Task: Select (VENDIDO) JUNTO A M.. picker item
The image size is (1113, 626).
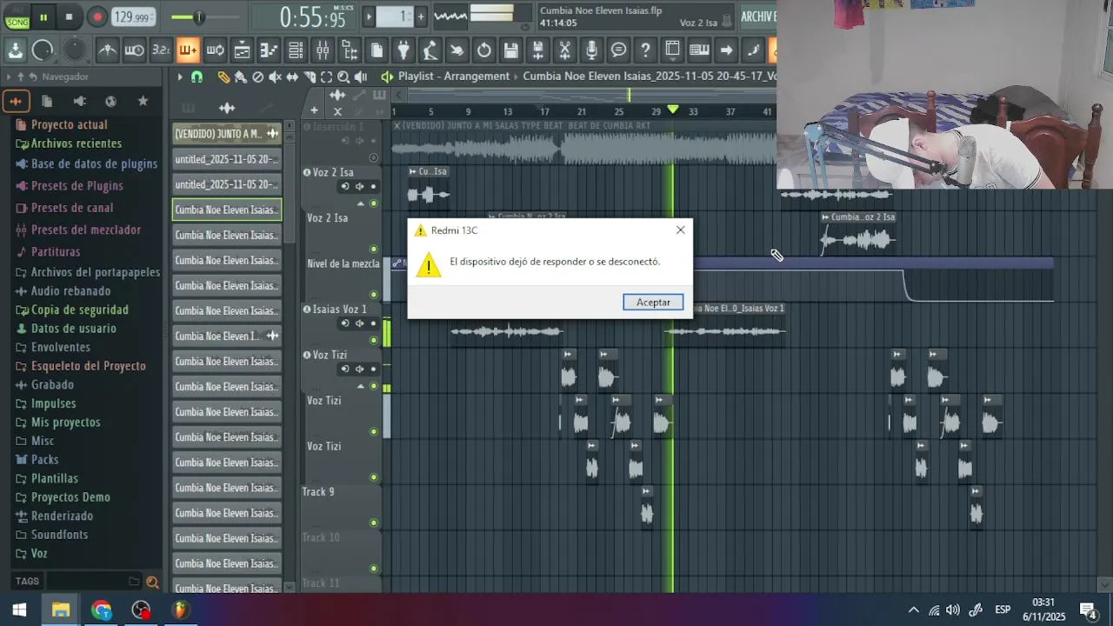Action: coord(227,134)
